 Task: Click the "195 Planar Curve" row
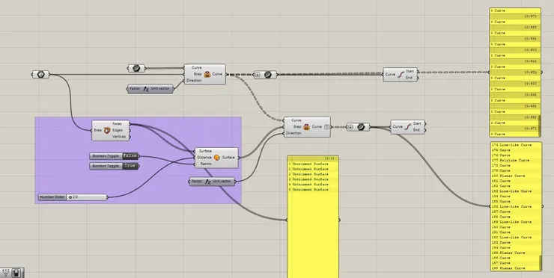[x=516, y=253]
